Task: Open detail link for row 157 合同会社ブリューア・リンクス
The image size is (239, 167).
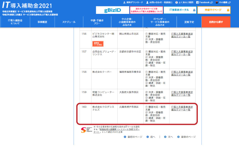Action: [x=182, y=53]
